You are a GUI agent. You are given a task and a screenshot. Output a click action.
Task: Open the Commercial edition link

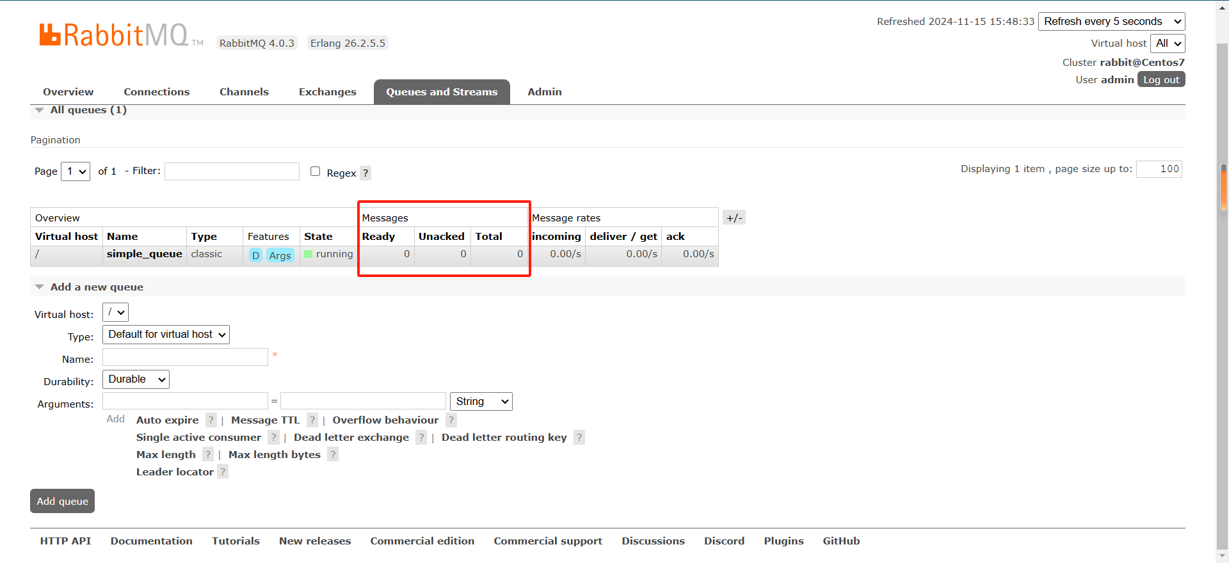pos(422,541)
